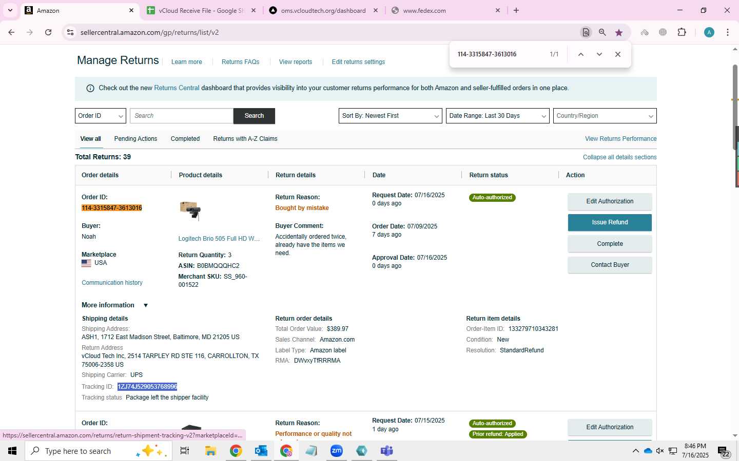Click the find-in-page lens icon in address bar
Image resolution: width=739 pixels, height=461 pixels.
pos(586,32)
